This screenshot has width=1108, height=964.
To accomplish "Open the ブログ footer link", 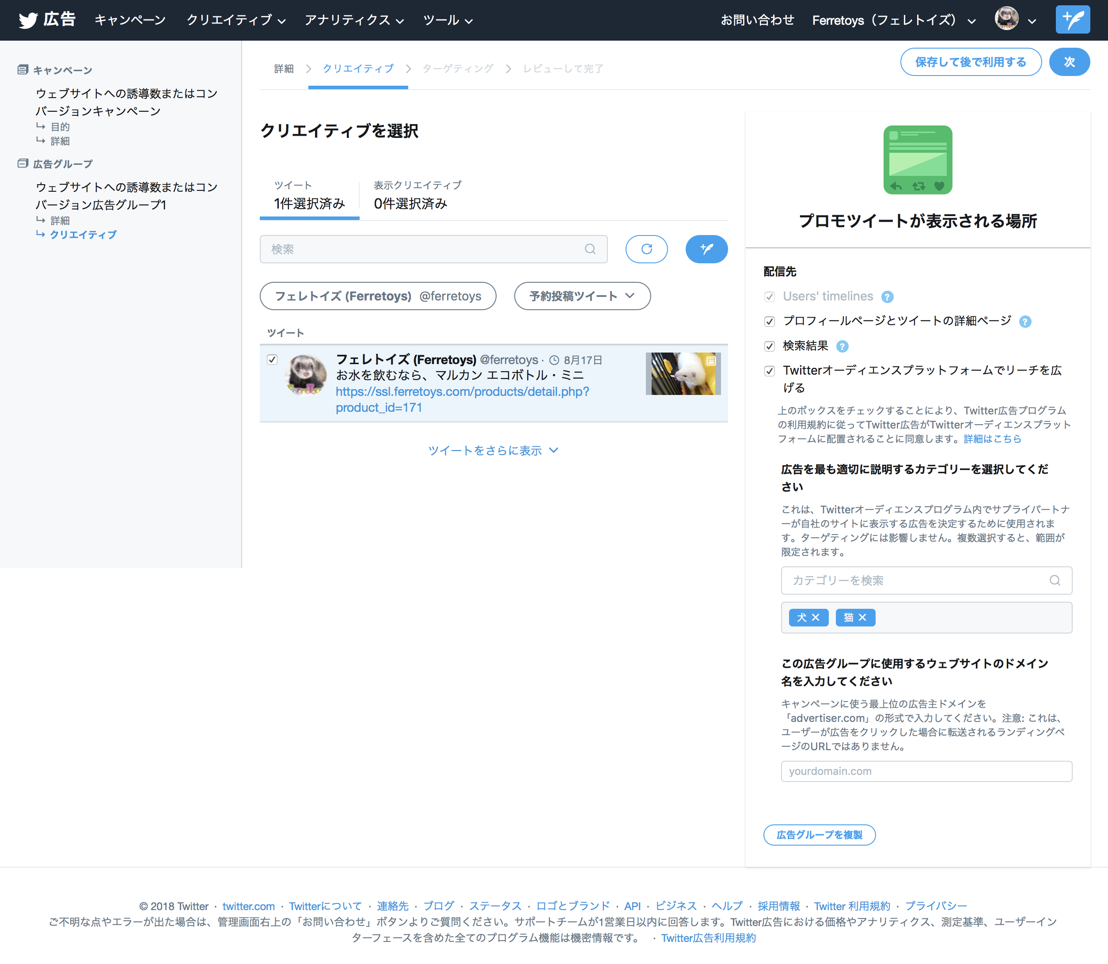I will tap(438, 907).
